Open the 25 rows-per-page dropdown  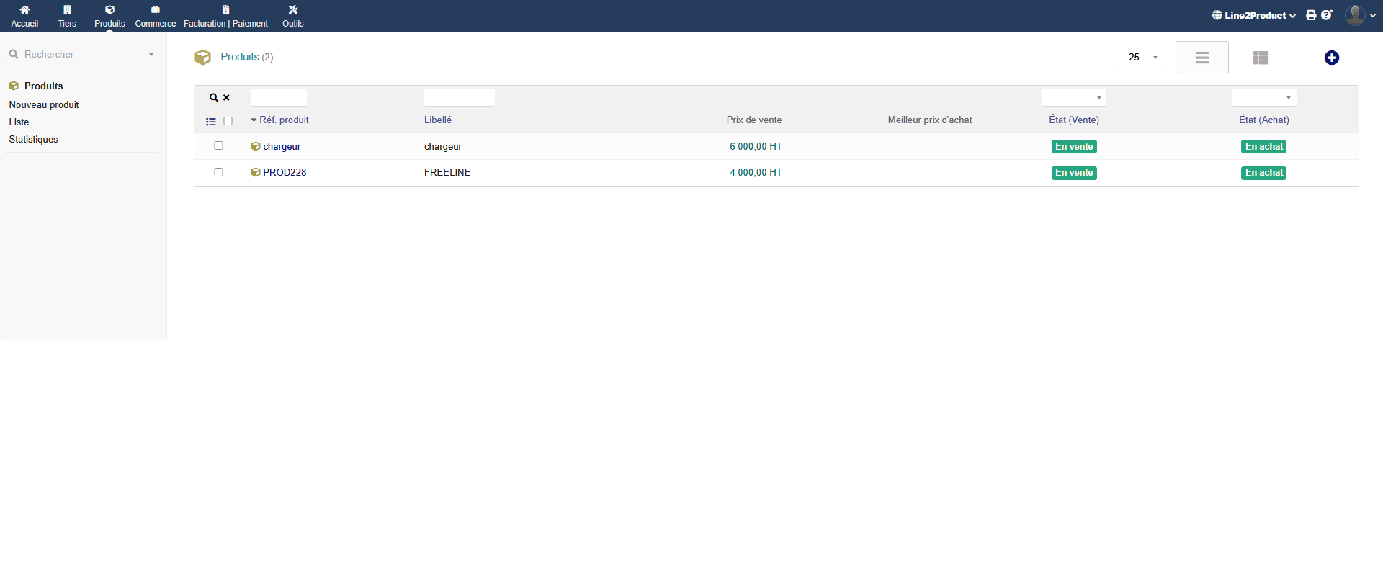tap(1138, 57)
